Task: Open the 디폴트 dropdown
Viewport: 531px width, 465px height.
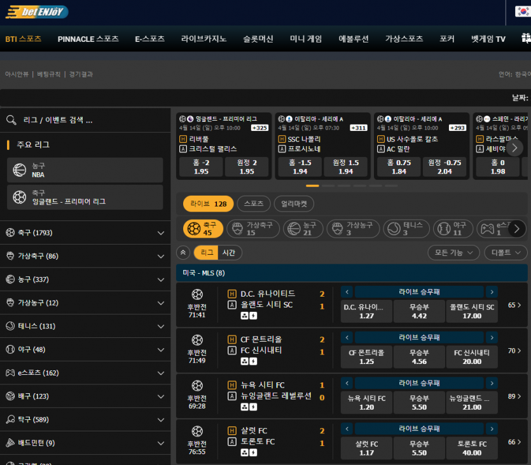Action: [x=505, y=253]
